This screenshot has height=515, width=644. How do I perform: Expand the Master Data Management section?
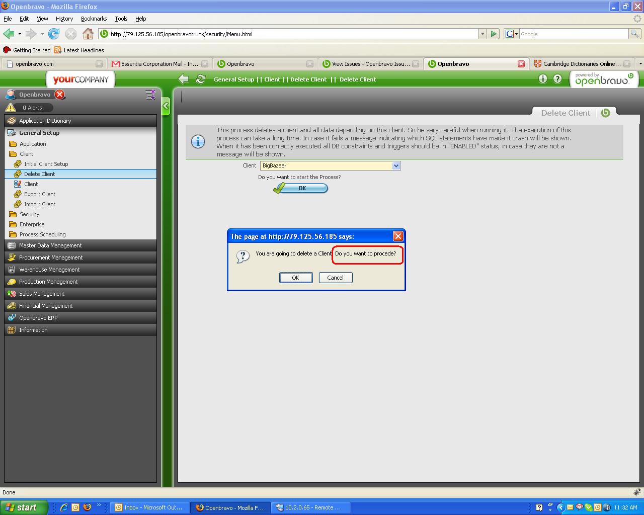pos(80,245)
